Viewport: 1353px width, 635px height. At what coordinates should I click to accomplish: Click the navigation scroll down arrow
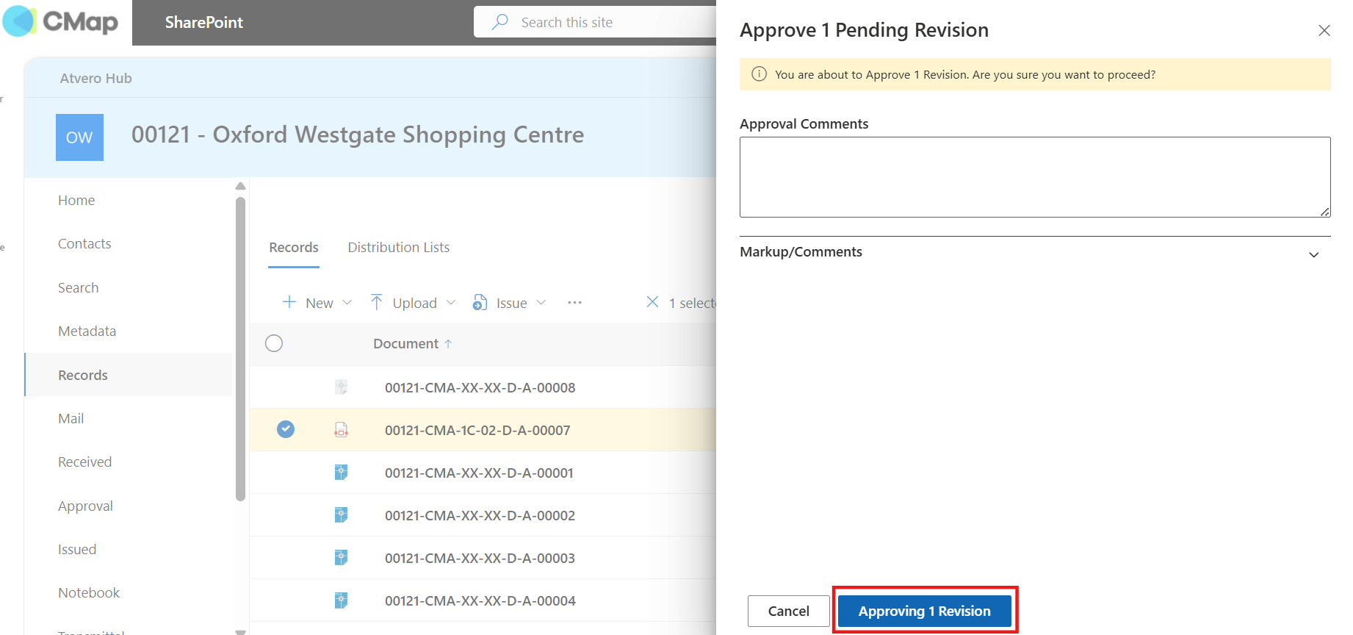(x=240, y=631)
